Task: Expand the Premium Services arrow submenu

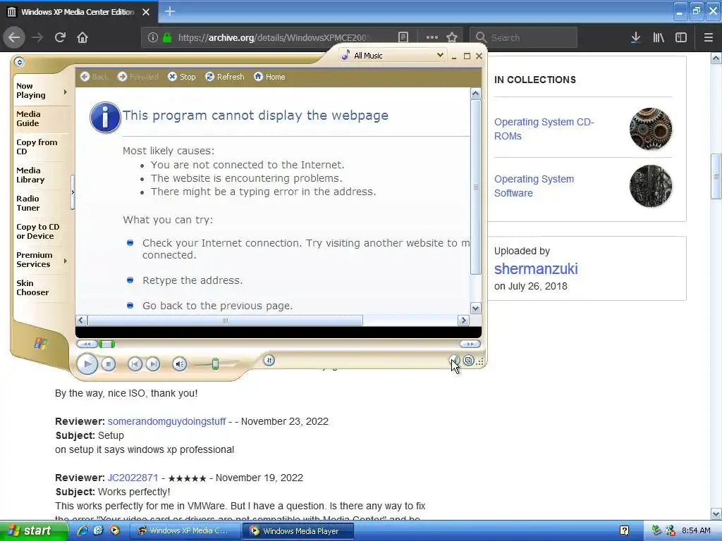Action: click(66, 261)
